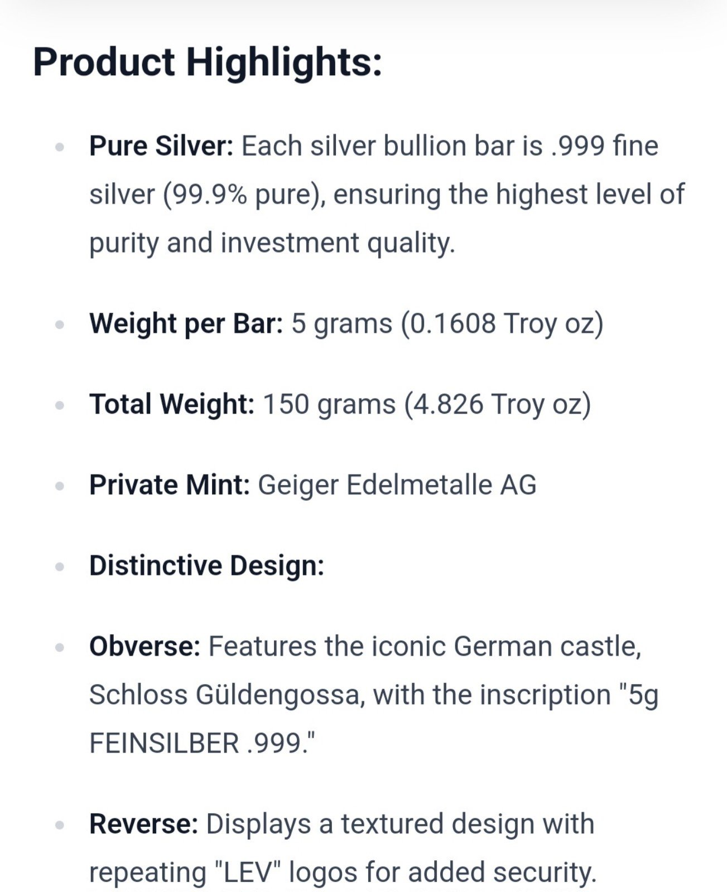This screenshot has width=727, height=892.
Task: Click the bullet beside Total Weight
Action: point(60,405)
